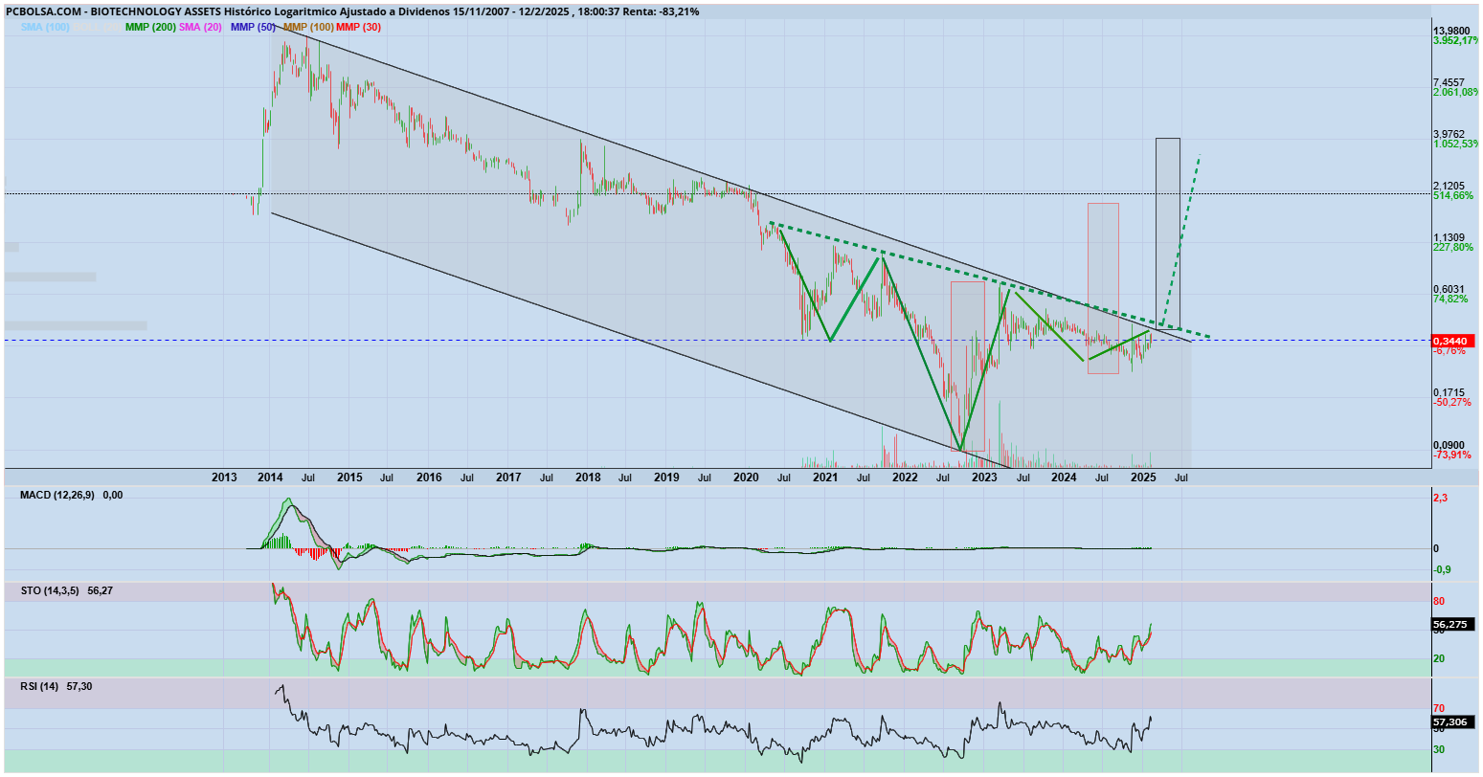Click the 3,9762 price axis value

[x=1450, y=134]
